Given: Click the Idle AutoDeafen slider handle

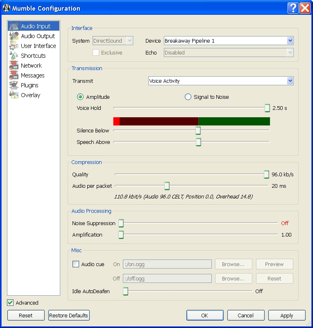Looking at the screenshot, I should [125, 291].
